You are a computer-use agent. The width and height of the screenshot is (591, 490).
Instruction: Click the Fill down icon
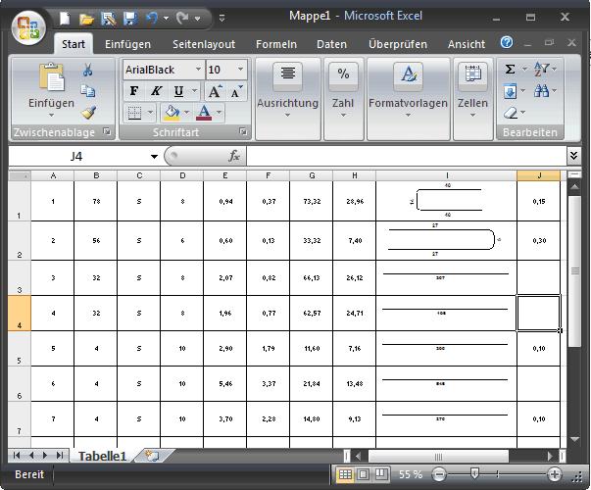click(510, 91)
